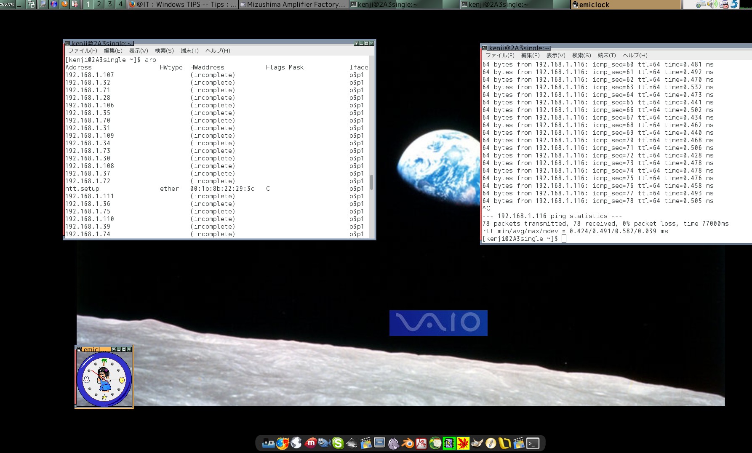Open the terminal icon in the dock
The image size is (752, 453).
click(533, 443)
